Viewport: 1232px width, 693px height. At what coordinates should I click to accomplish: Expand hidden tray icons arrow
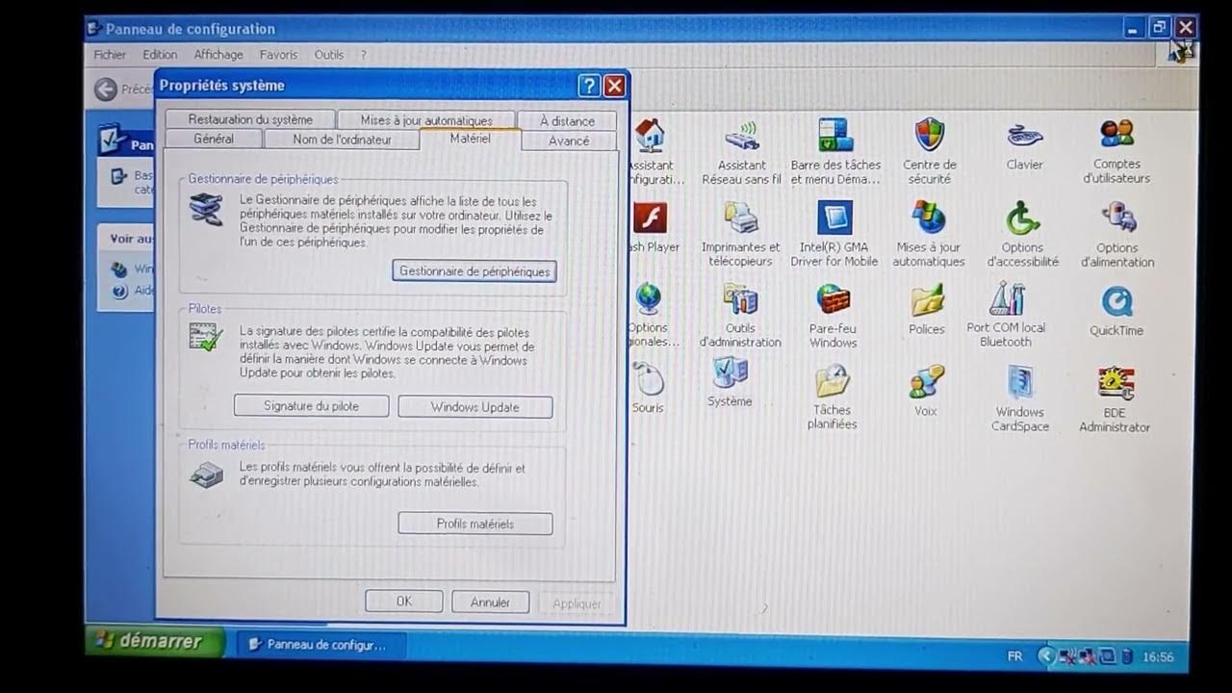[1046, 656]
